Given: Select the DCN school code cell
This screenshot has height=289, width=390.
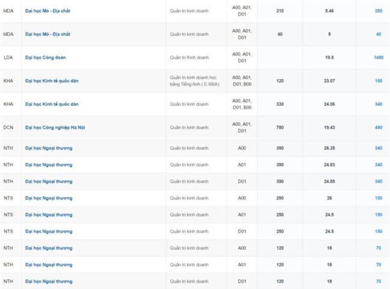Looking at the screenshot, I should pyautogui.click(x=8, y=127).
